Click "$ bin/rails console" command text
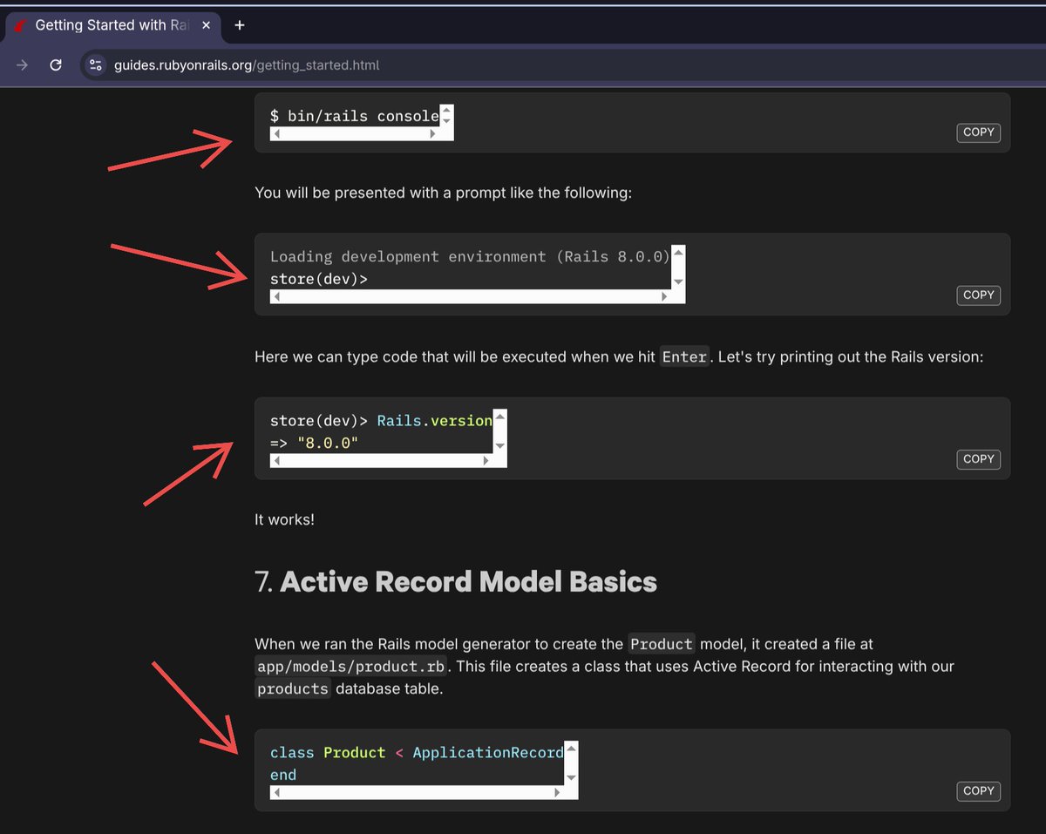 point(355,116)
